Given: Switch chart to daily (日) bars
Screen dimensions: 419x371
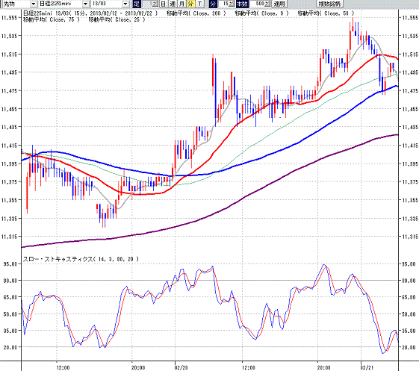Looking at the screenshot, I should (163, 4).
